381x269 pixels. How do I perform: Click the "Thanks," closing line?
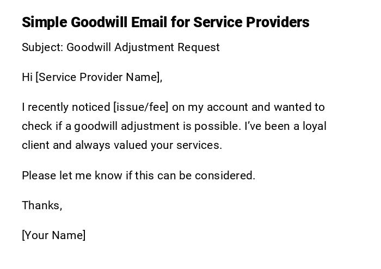click(x=42, y=205)
